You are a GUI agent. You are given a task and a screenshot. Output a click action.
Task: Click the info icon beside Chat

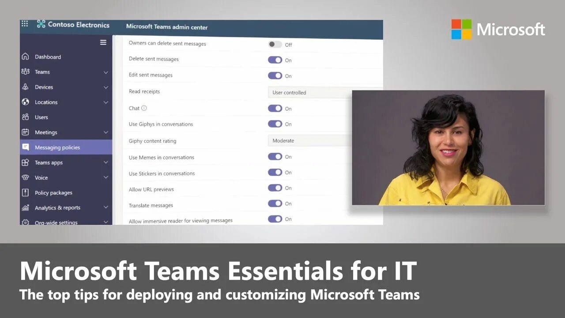tap(144, 108)
